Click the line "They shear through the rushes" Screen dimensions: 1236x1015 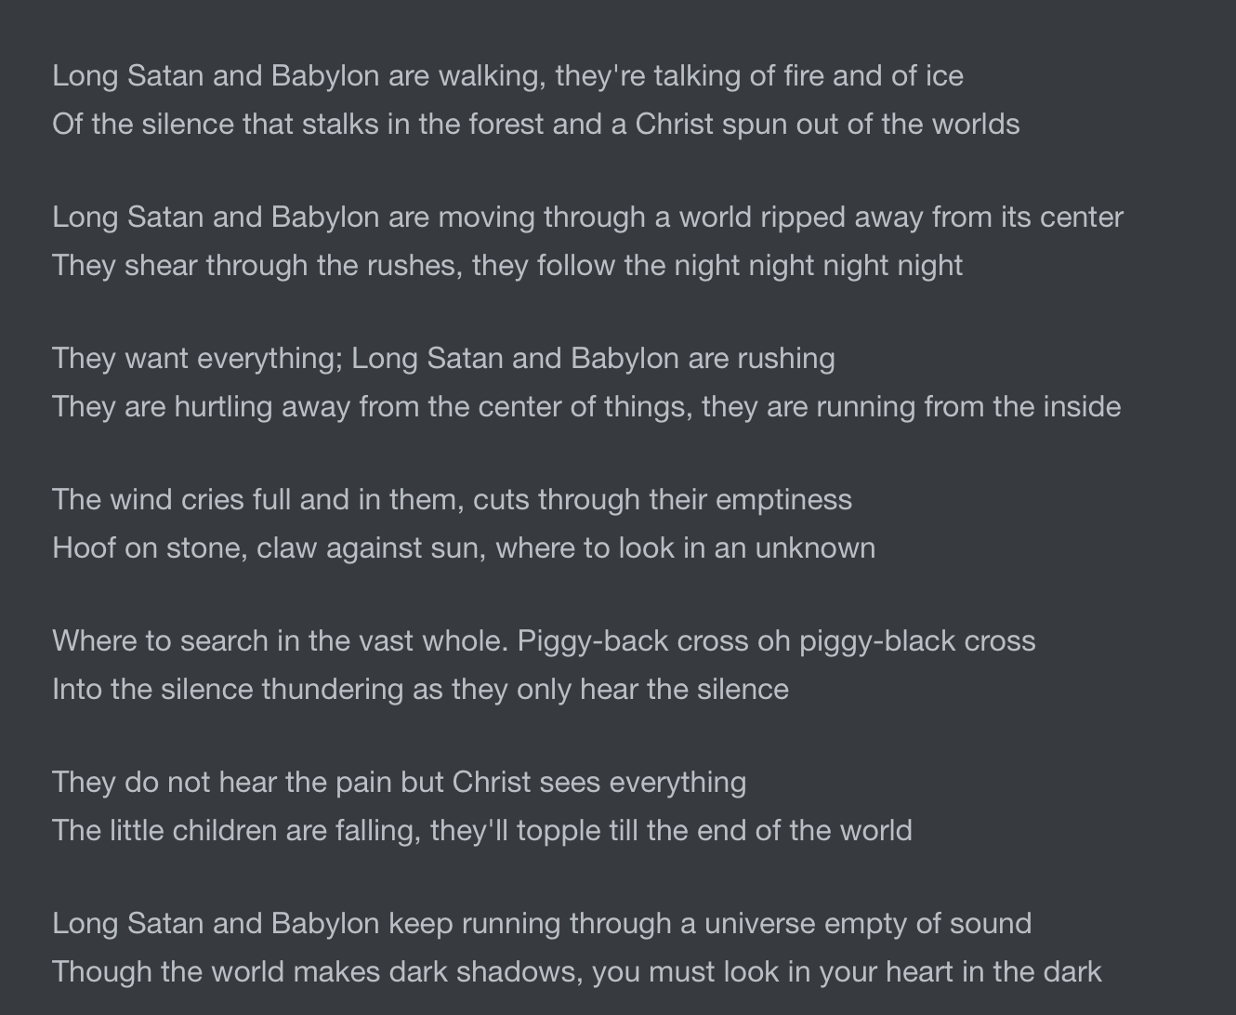[507, 265]
